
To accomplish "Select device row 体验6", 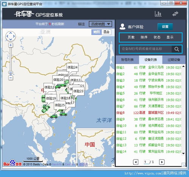I will [149, 100].
